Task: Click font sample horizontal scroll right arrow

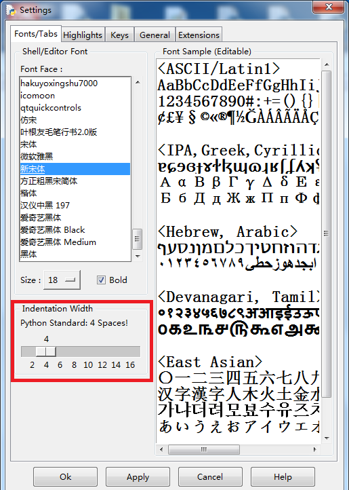Action: coord(314,449)
